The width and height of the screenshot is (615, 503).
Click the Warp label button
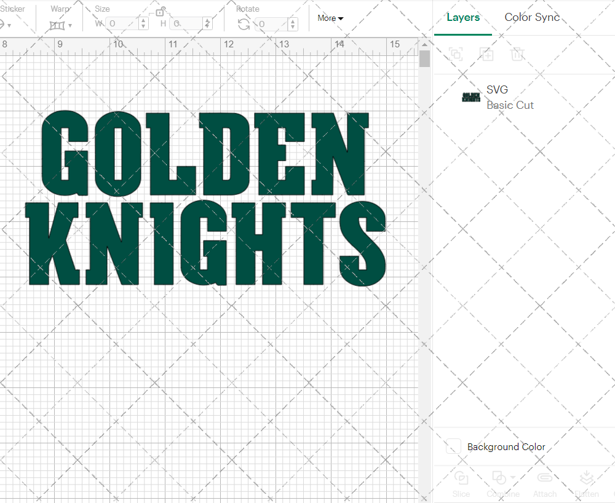[x=60, y=9]
